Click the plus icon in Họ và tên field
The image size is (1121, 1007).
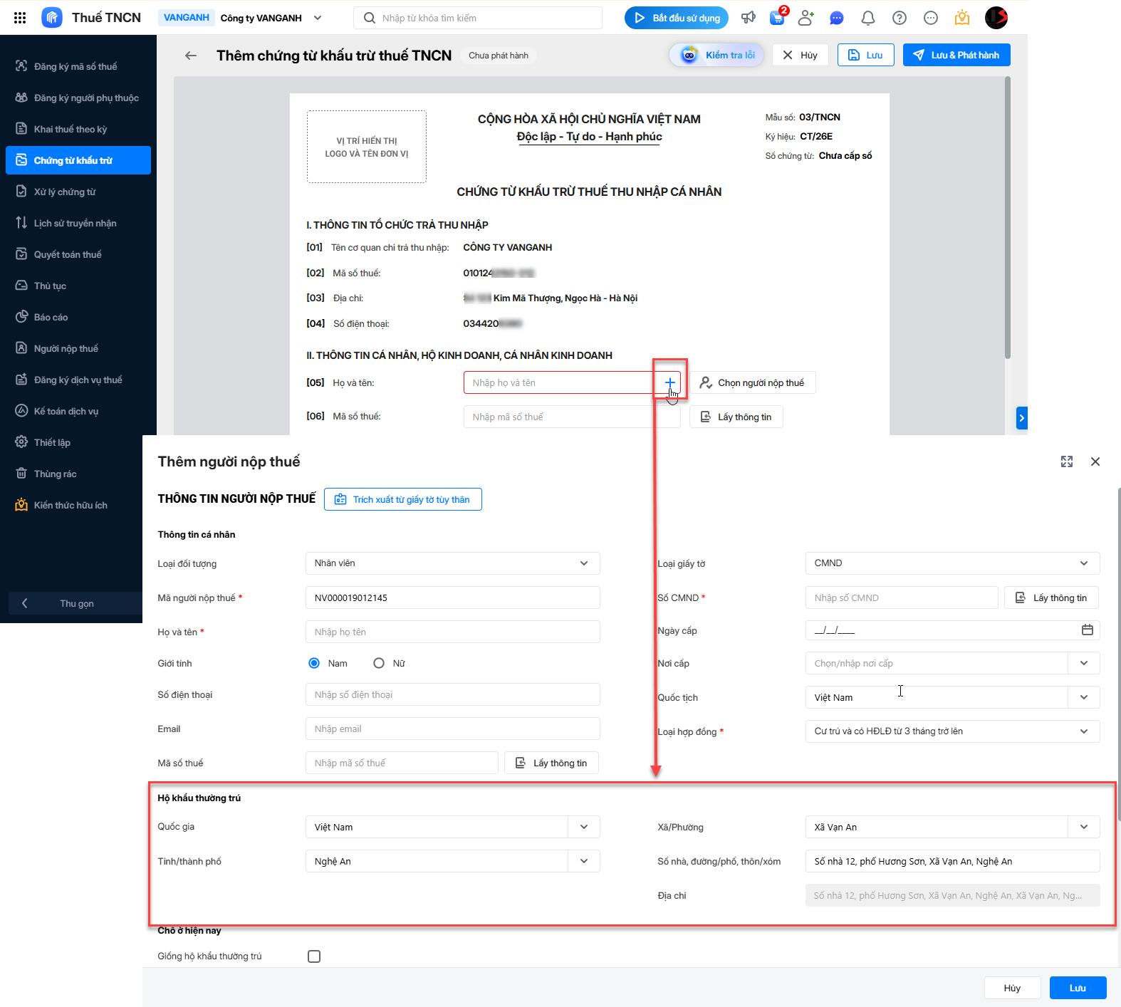(x=669, y=382)
